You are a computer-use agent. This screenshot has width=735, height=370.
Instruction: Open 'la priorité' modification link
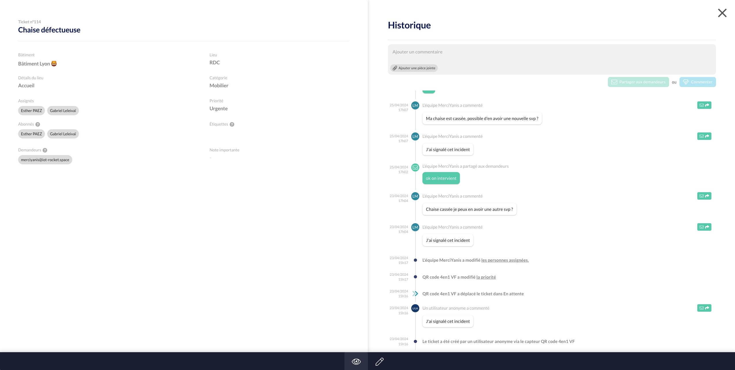pos(486,277)
